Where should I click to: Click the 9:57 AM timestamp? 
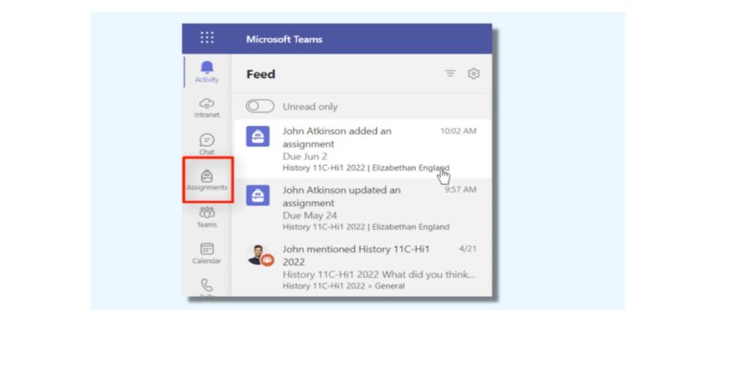pos(460,190)
